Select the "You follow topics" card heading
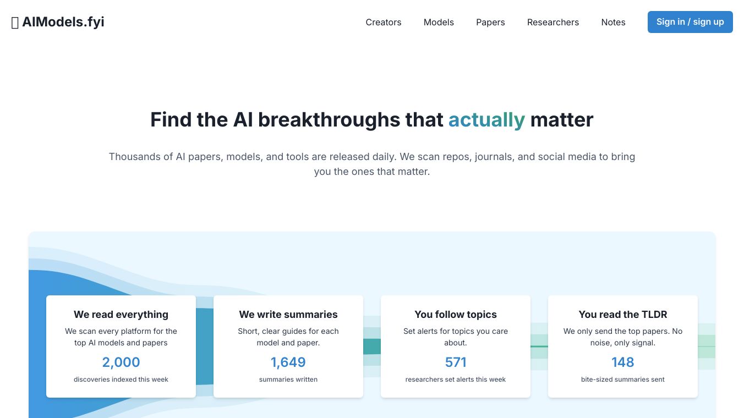Image resolution: width=744 pixels, height=418 pixels. click(x=456, y=315)
